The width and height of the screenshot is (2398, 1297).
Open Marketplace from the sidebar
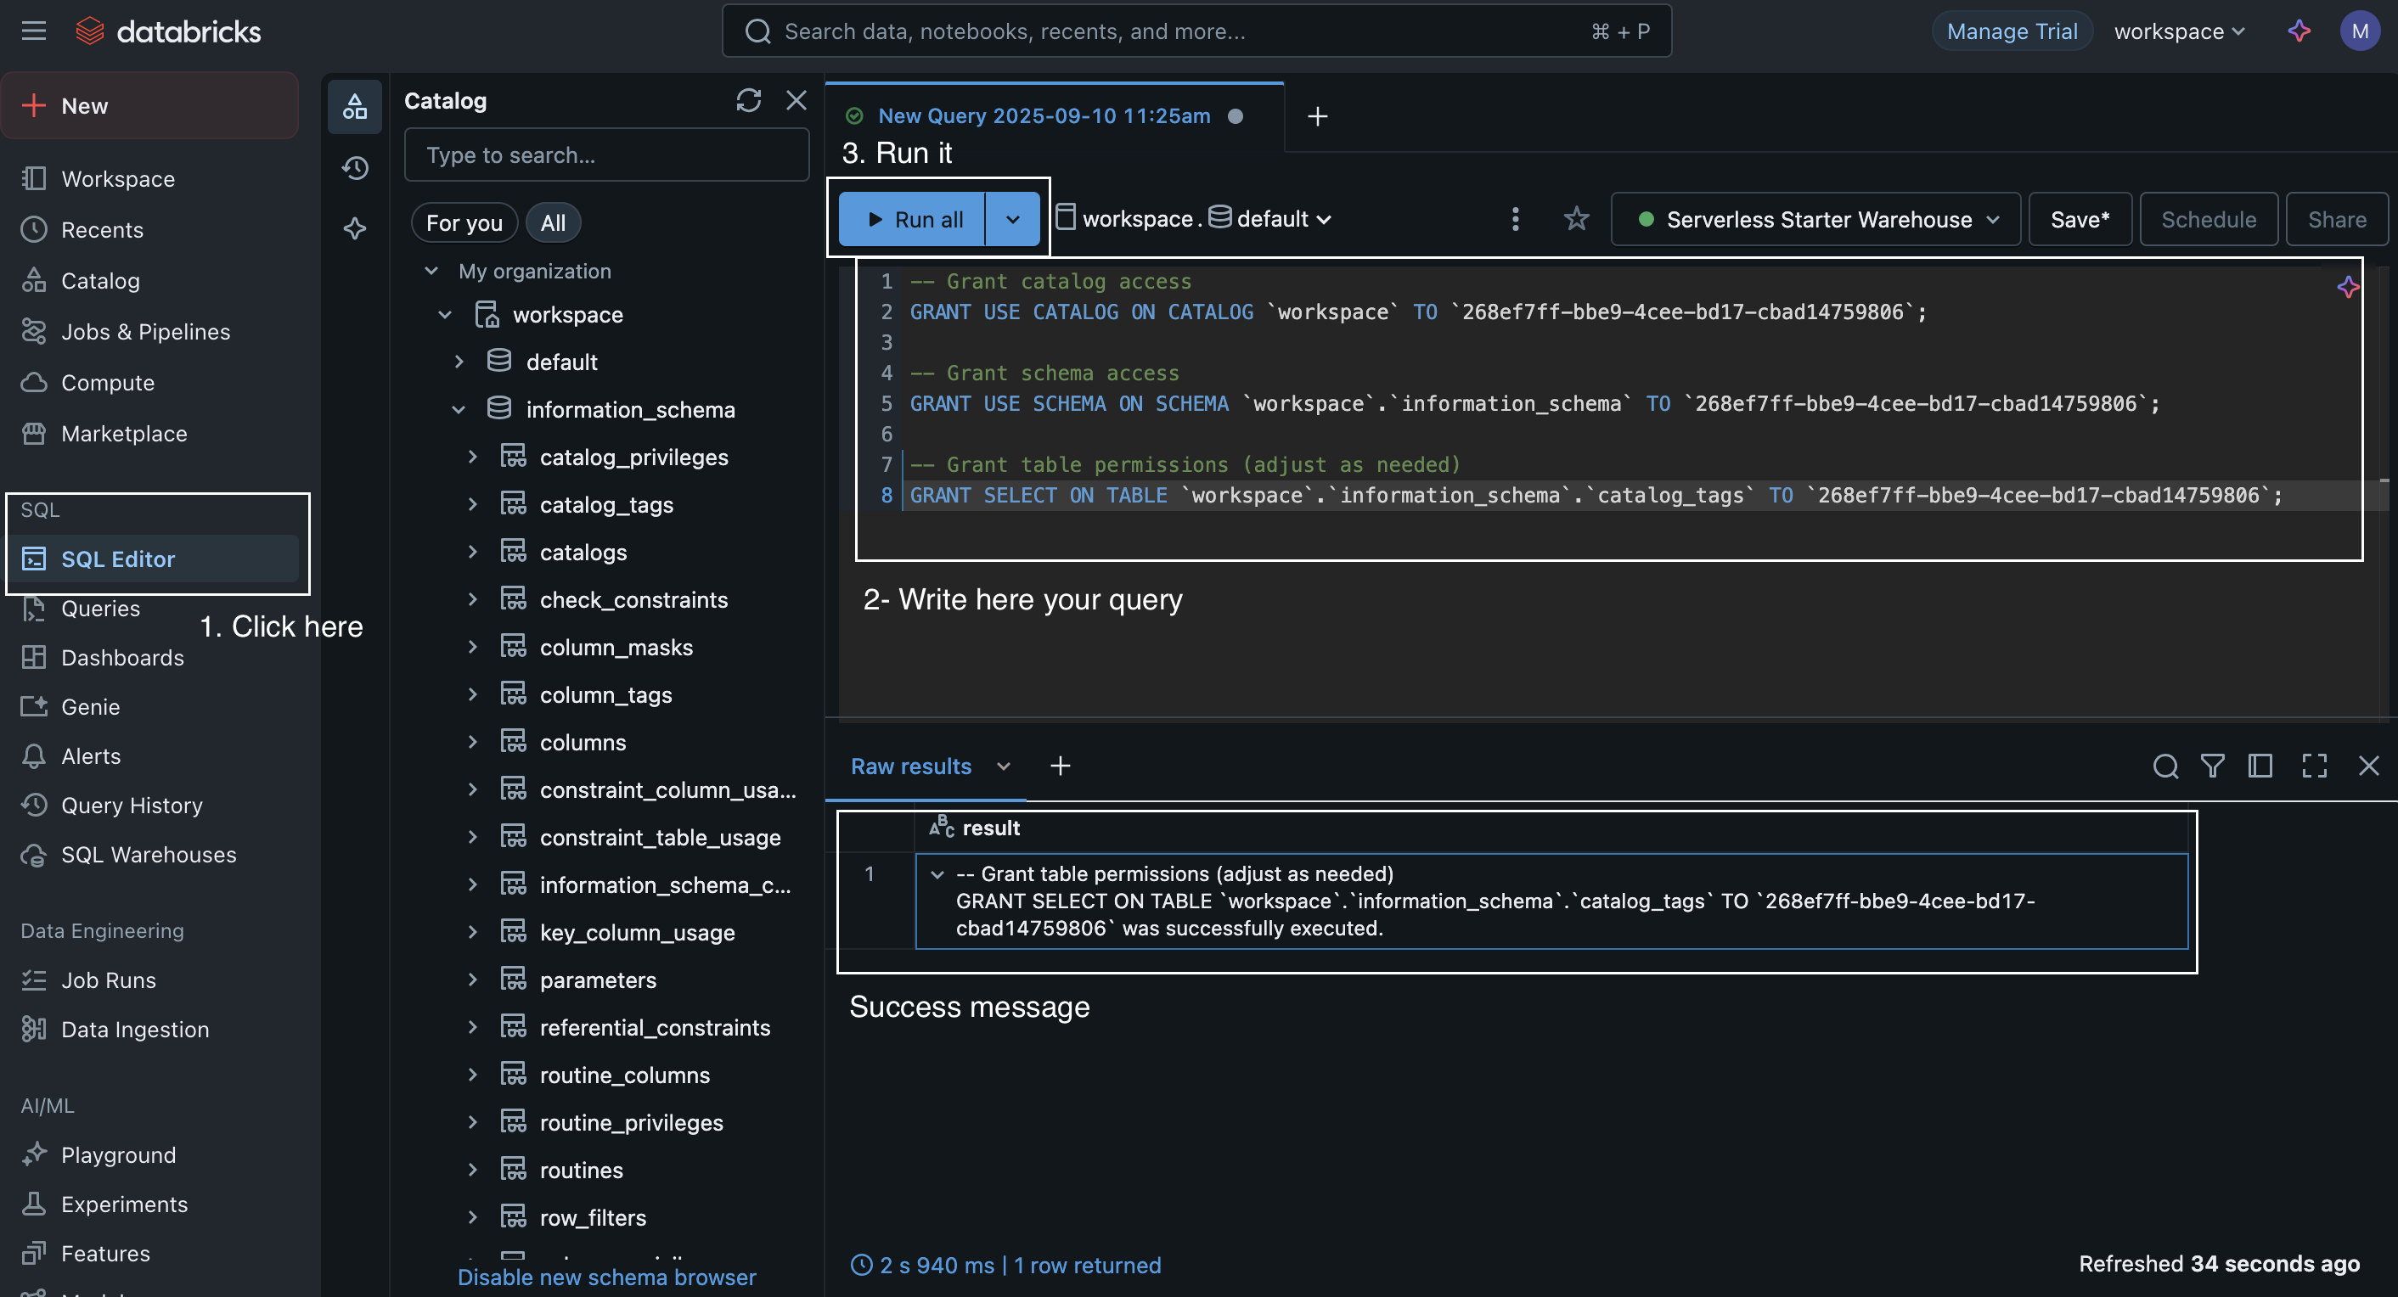point(124,434)
